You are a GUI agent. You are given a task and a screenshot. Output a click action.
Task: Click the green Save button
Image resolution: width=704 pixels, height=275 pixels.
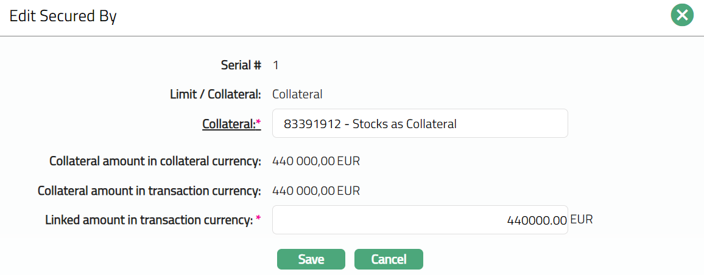(311, 259)
